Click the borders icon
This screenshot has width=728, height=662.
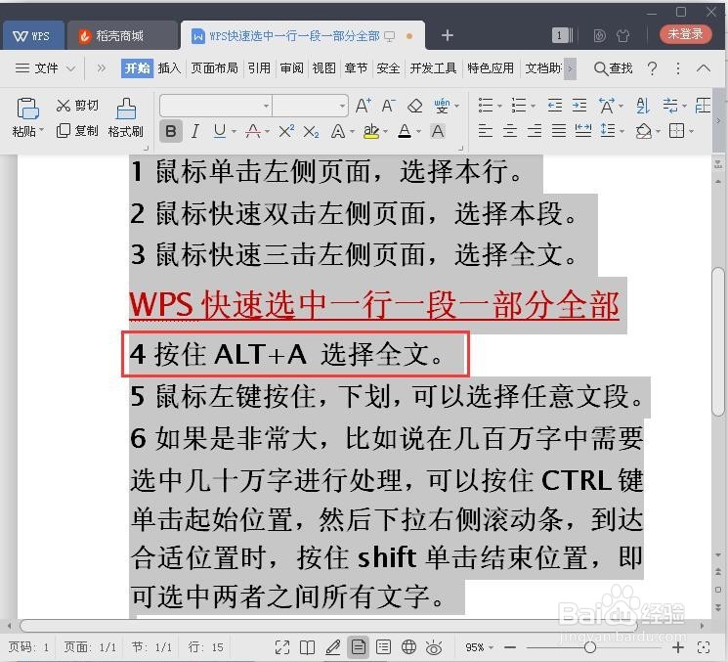(x=676, y=131)
